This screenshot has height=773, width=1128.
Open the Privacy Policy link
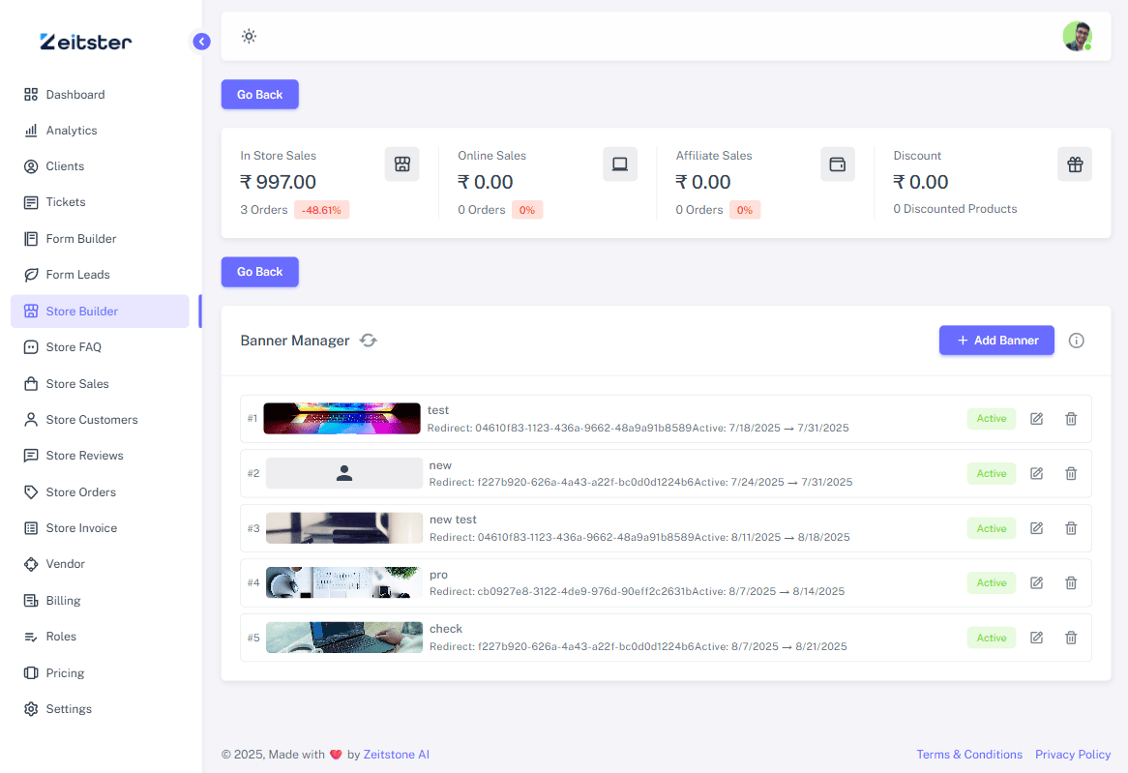(x=1073, y=755)
